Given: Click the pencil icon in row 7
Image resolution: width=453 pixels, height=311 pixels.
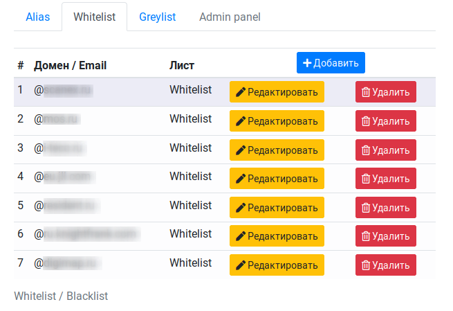Looking at the screenshot, I should 241,265.
